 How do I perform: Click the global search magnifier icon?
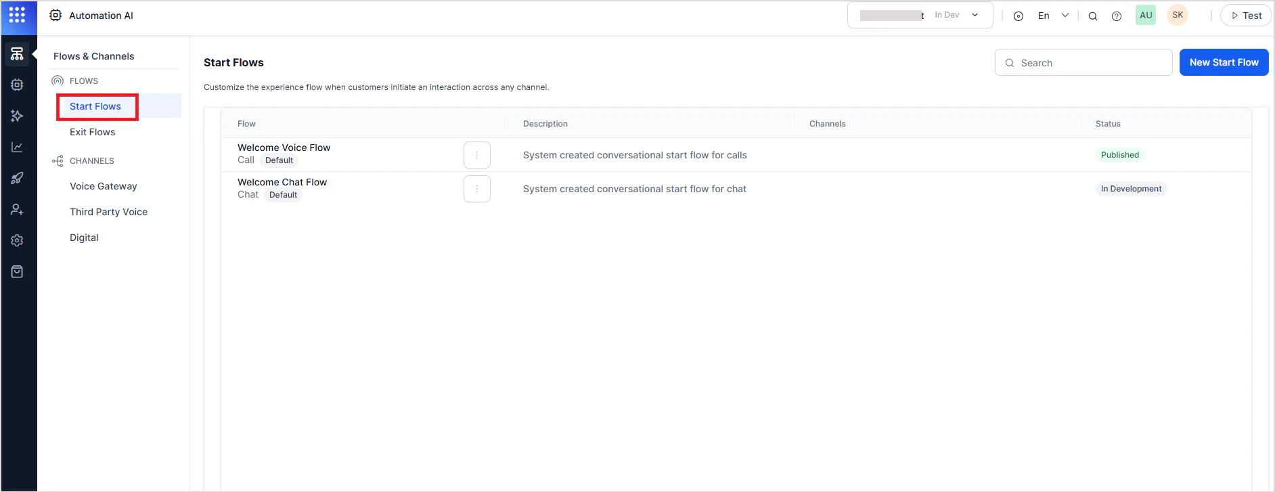click(1092, 16)
